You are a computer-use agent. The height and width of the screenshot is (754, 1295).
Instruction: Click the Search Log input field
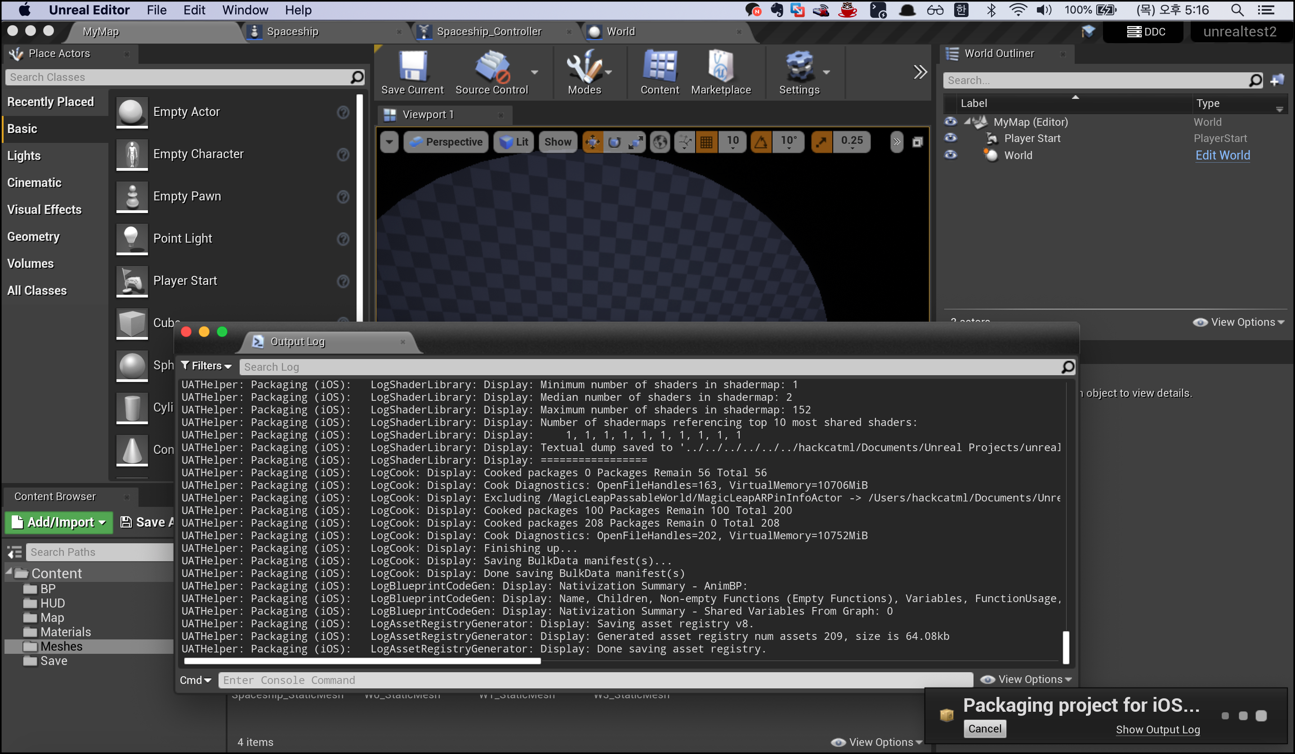(647, 367)
